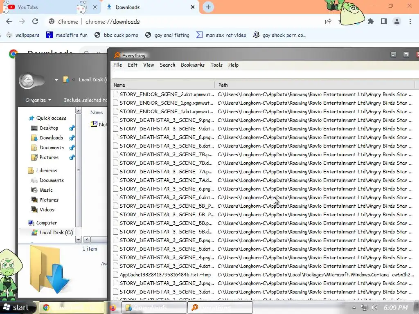
Task: Open the Edit menu in Everything
Action: coord(132,65)
